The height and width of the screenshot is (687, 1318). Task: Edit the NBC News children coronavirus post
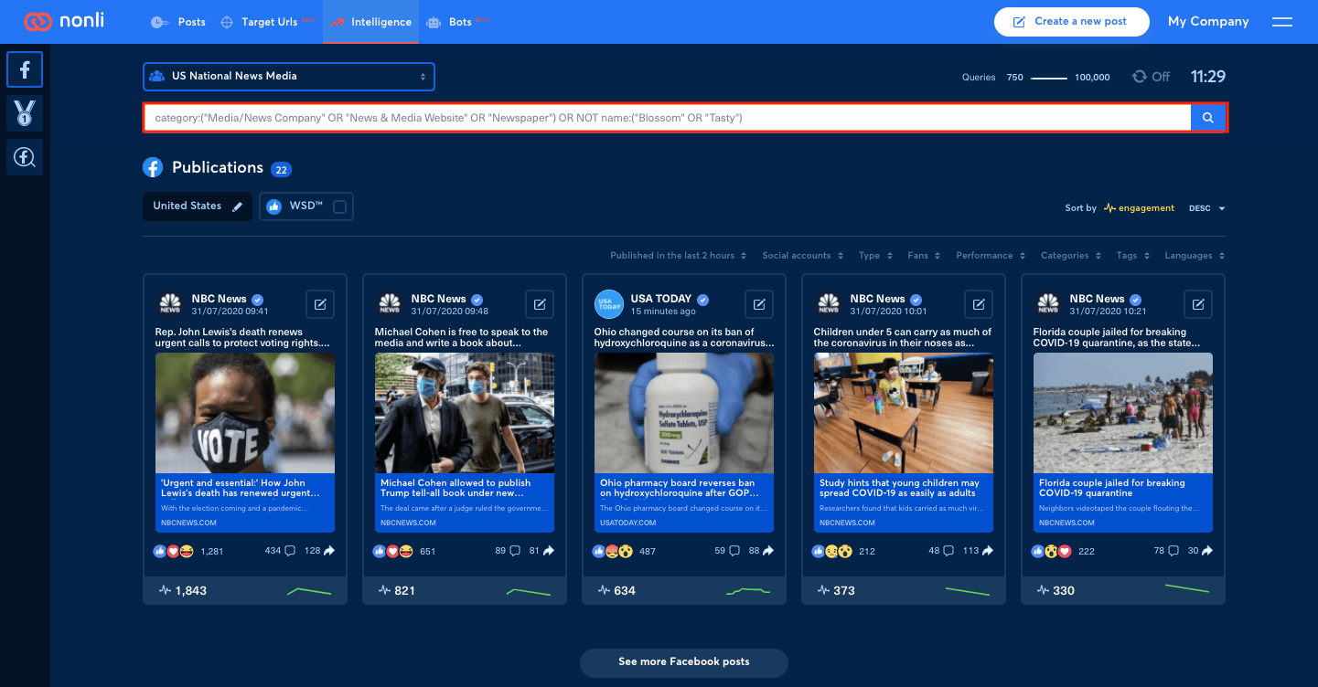[x=979, y=304]
